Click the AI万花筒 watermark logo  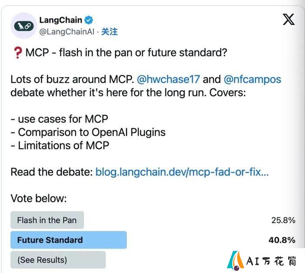click(x=261, y=261)
